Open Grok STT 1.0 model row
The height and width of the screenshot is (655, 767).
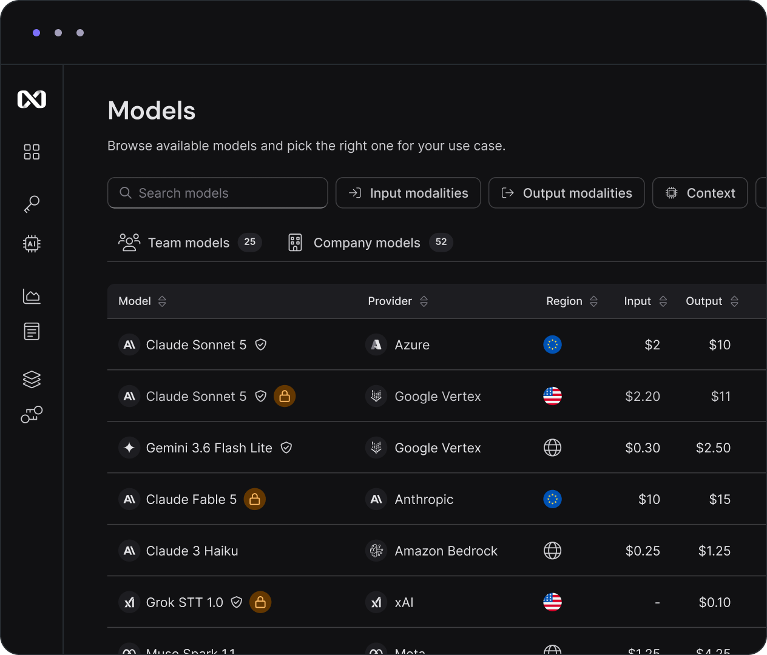point(437,602)
